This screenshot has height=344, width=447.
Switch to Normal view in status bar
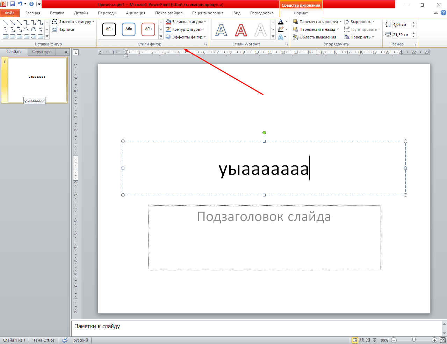coord(355,340)
